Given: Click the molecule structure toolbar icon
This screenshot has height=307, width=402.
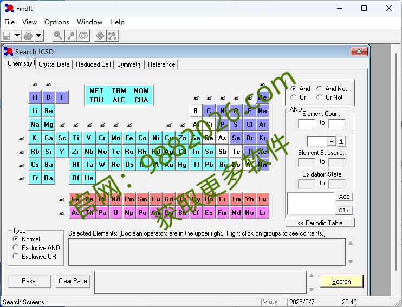Looking at the screenshot, I should click(x=113, y=36).
